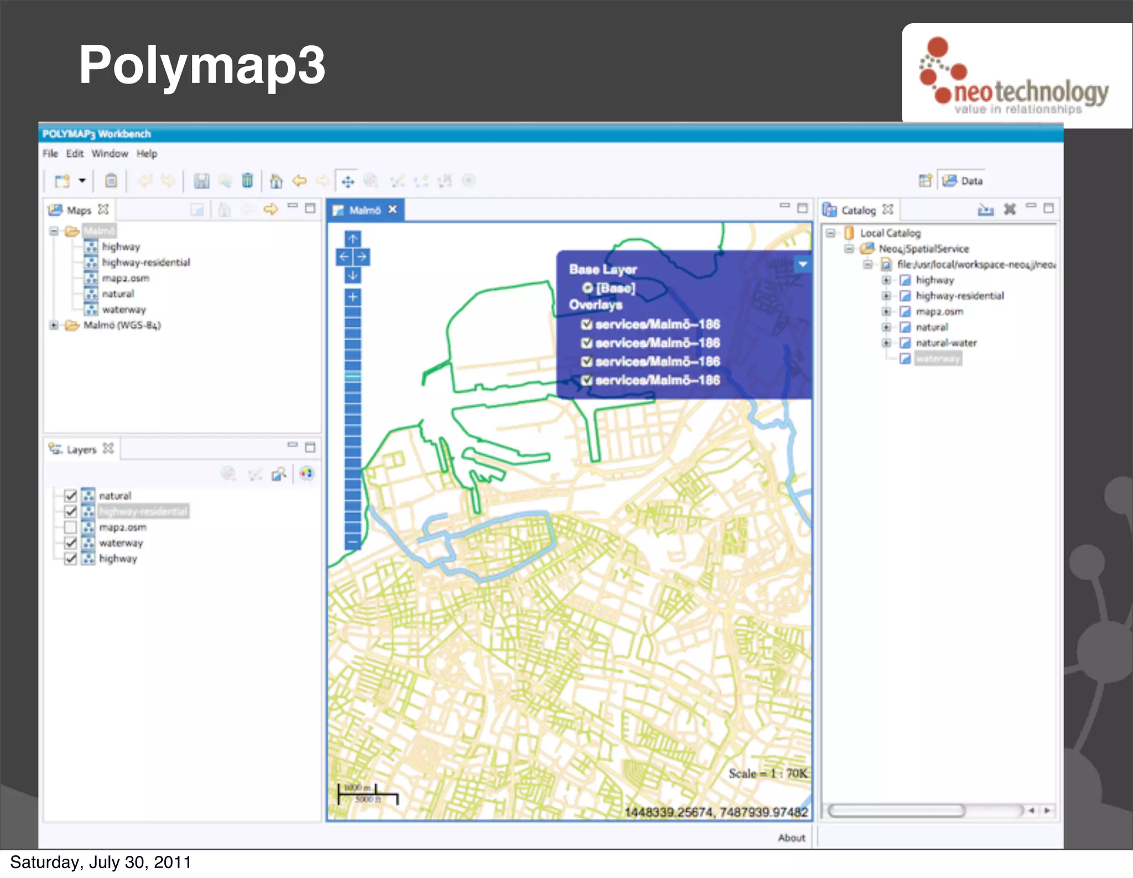Switch to the Data perspective button
Image resolution: width=1133 pixels, height=878 pixels.
(x=963, y=180)
